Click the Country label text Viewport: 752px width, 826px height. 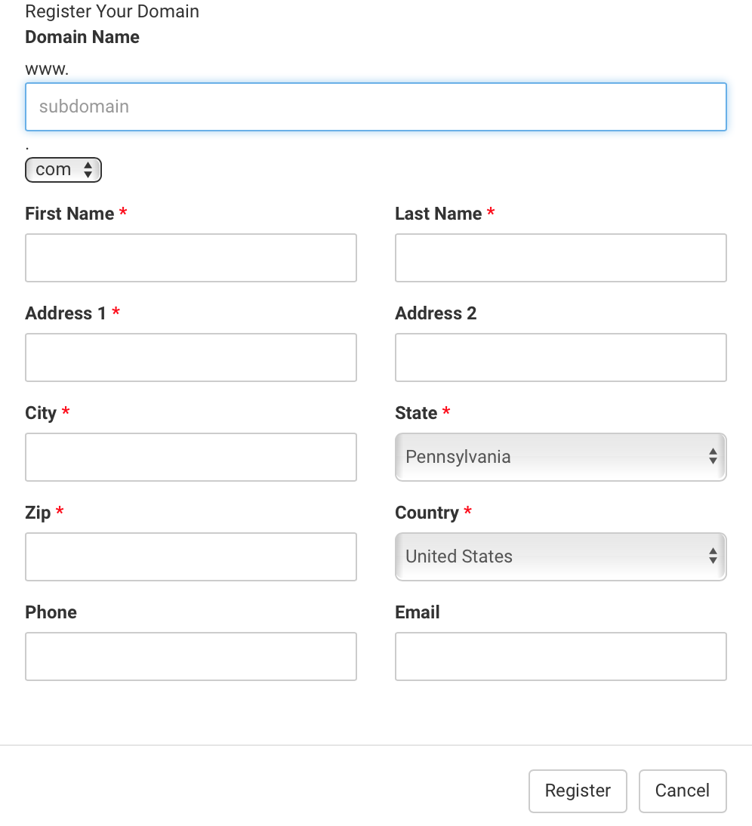pos(427,513)
